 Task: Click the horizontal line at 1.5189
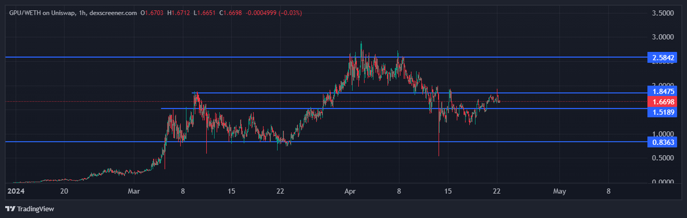(404, 108)
